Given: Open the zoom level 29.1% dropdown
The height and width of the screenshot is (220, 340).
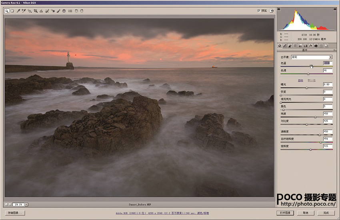Looking at the screenshot, I should click(26, 204).
